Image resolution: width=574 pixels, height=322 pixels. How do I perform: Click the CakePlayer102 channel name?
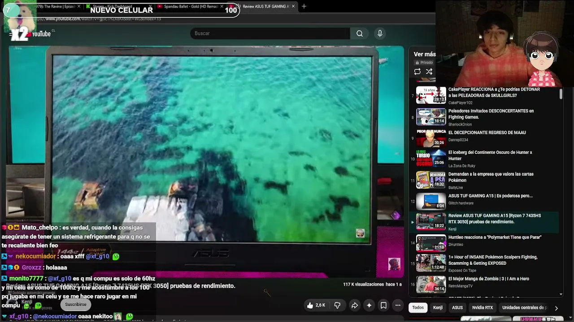pos(461,103)
